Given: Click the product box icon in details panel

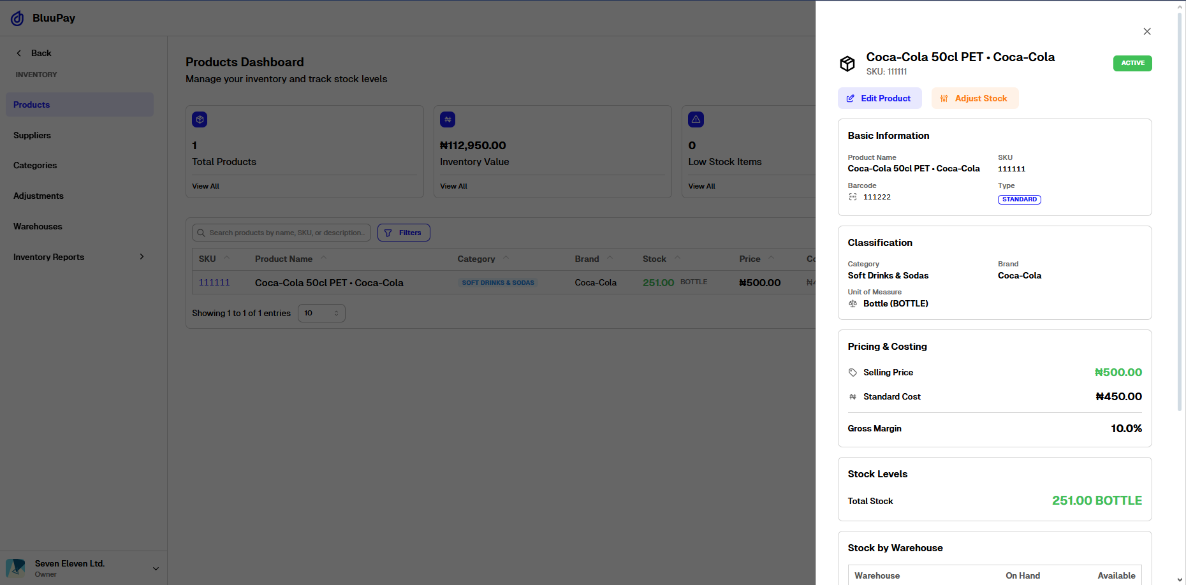Looking at the screenshot, I should pyautogui.click(x=847, y=63).
